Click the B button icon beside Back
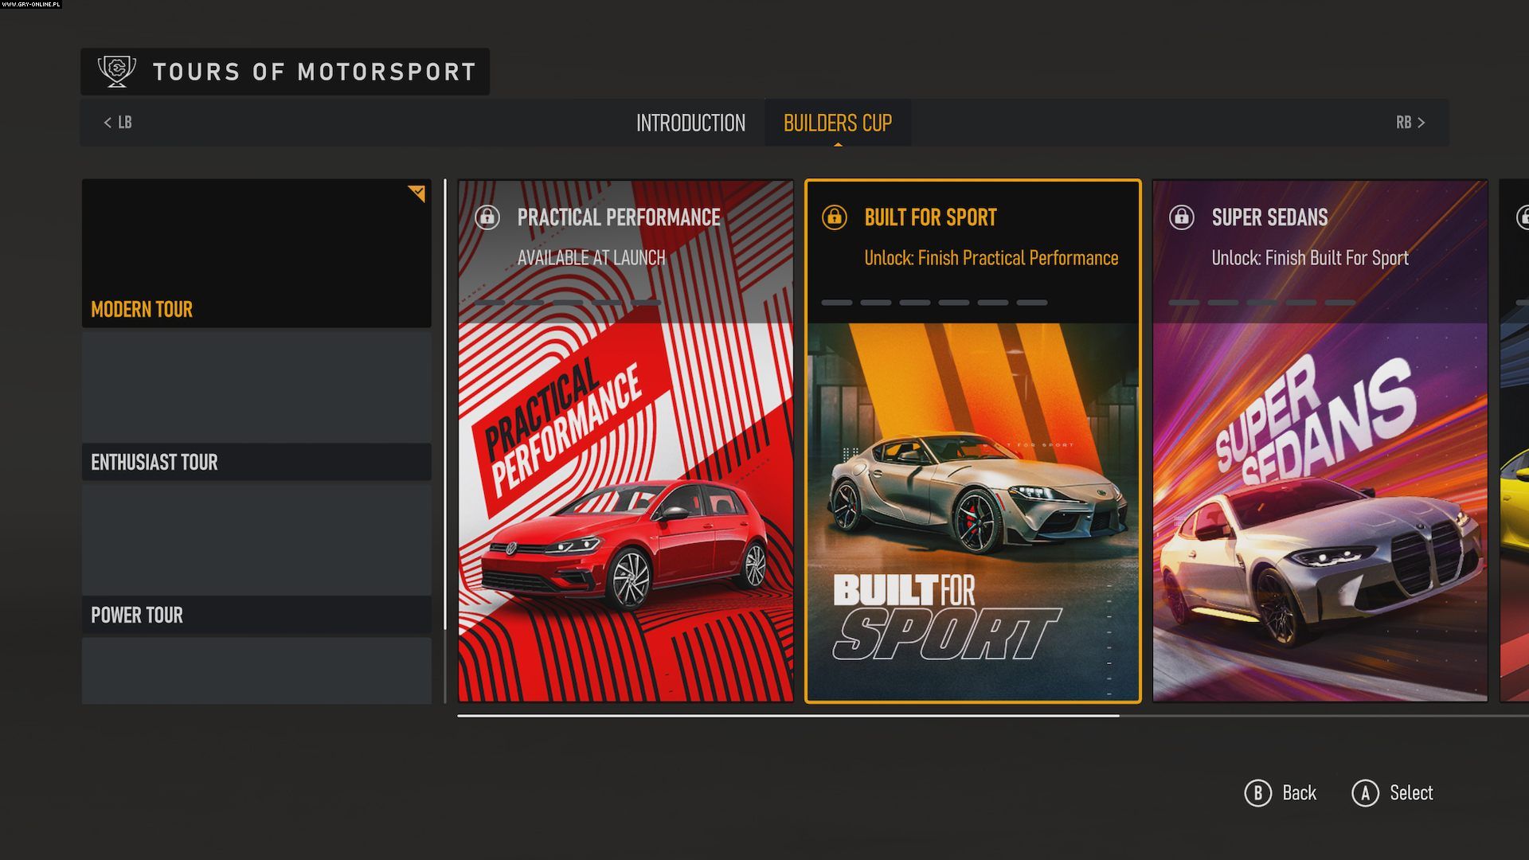This screenshot has height=860, width=1529. click(x=1258, y=793)
